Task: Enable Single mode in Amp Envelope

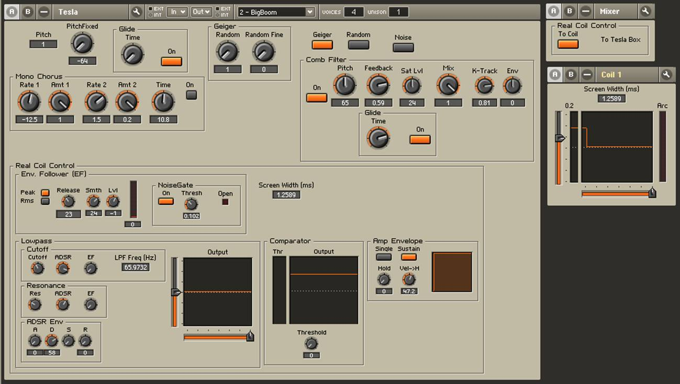Action: pyautogui.click(x=384, y=257)
